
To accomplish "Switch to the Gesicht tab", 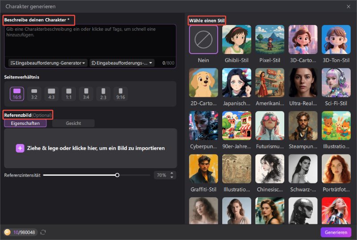I will tap(73, 124).
